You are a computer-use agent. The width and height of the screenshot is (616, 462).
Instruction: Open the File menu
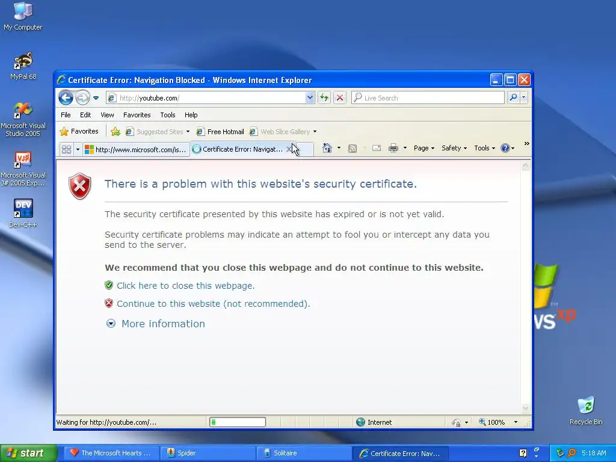(x=66, y=115)
